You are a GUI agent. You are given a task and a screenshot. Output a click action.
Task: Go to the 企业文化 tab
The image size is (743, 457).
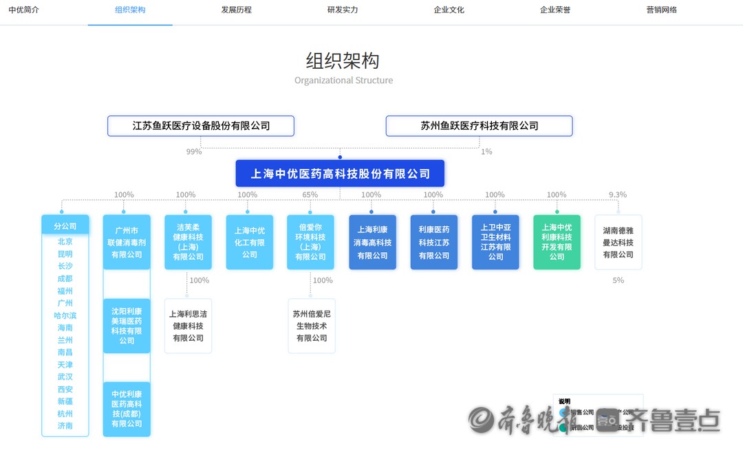tap(449, 10)
